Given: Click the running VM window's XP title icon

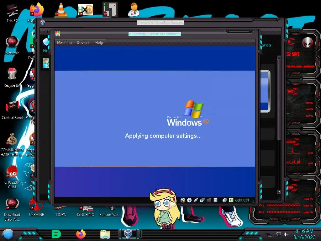Looking at the screenshot, I should (58, 34).
